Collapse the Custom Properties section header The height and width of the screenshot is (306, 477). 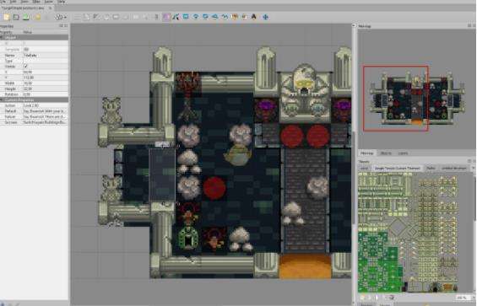tap(34, 99)
